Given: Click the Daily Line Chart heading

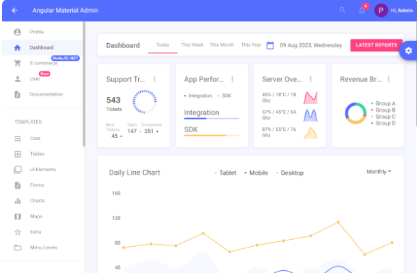Looking at the screenshot, I should (x=135, y=173).
